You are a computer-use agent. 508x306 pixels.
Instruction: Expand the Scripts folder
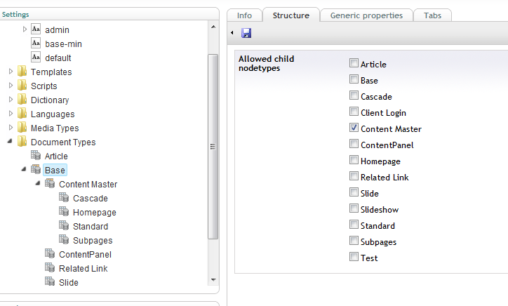point(11,85)
